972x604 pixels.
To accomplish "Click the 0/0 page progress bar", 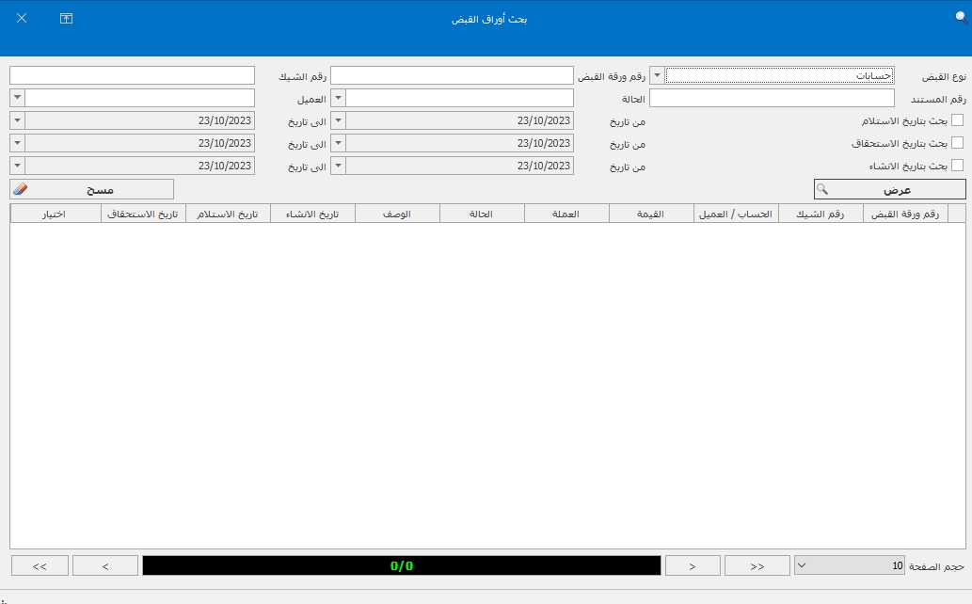I will point(402,565).
